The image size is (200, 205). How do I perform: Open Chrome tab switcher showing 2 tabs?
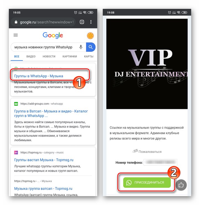(x=82, y=22)
